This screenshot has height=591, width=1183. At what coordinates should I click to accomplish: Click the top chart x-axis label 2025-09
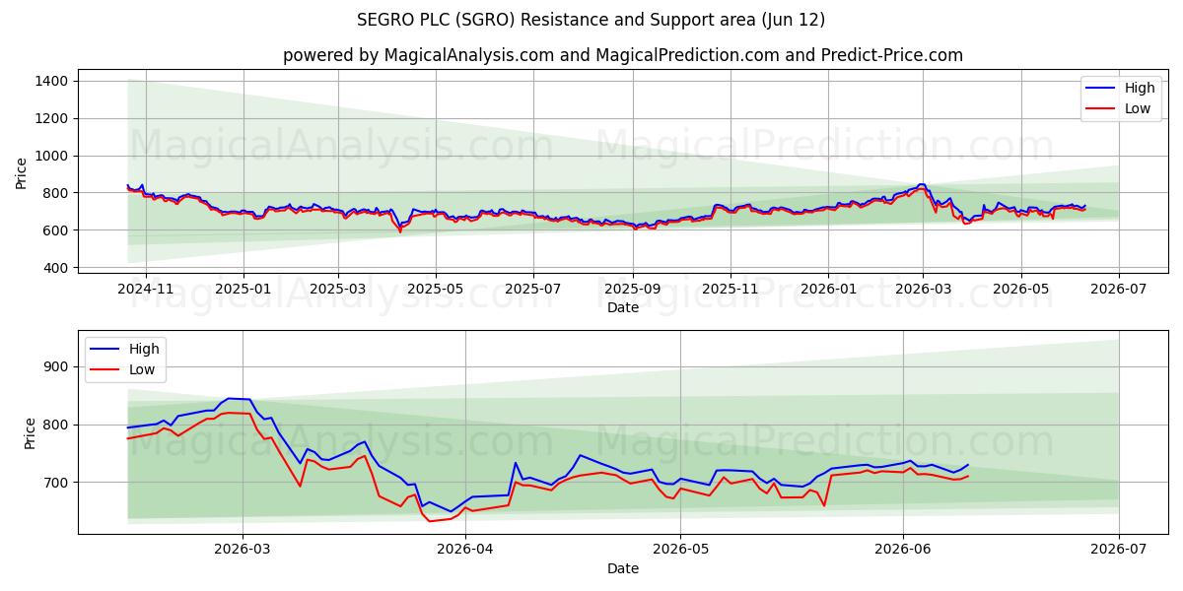tap(632, 290)
